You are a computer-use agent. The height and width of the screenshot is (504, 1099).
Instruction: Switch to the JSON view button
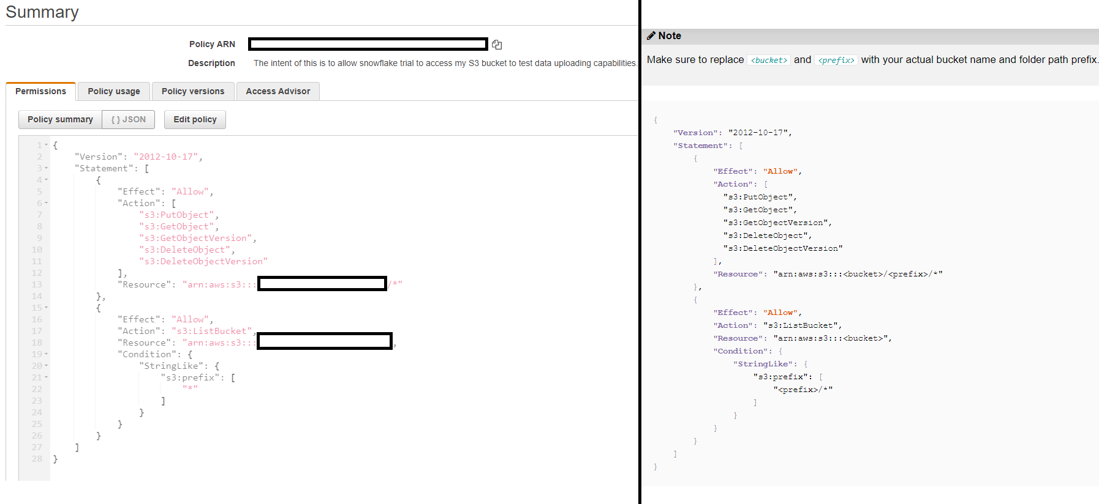[129, 119]
